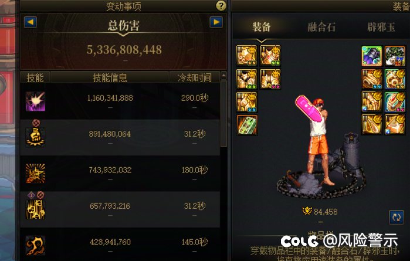Select the 装备 tab
The height and width of the screenshot is (261, 410).
coord(261,27)
